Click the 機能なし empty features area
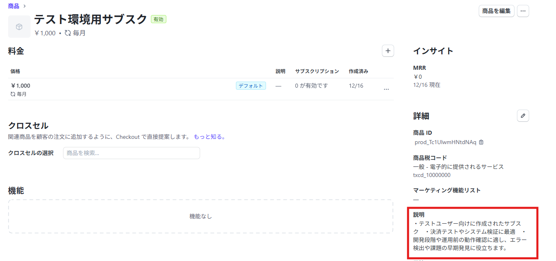The width and height of the screenshot is (556, 261). (201, 216)
